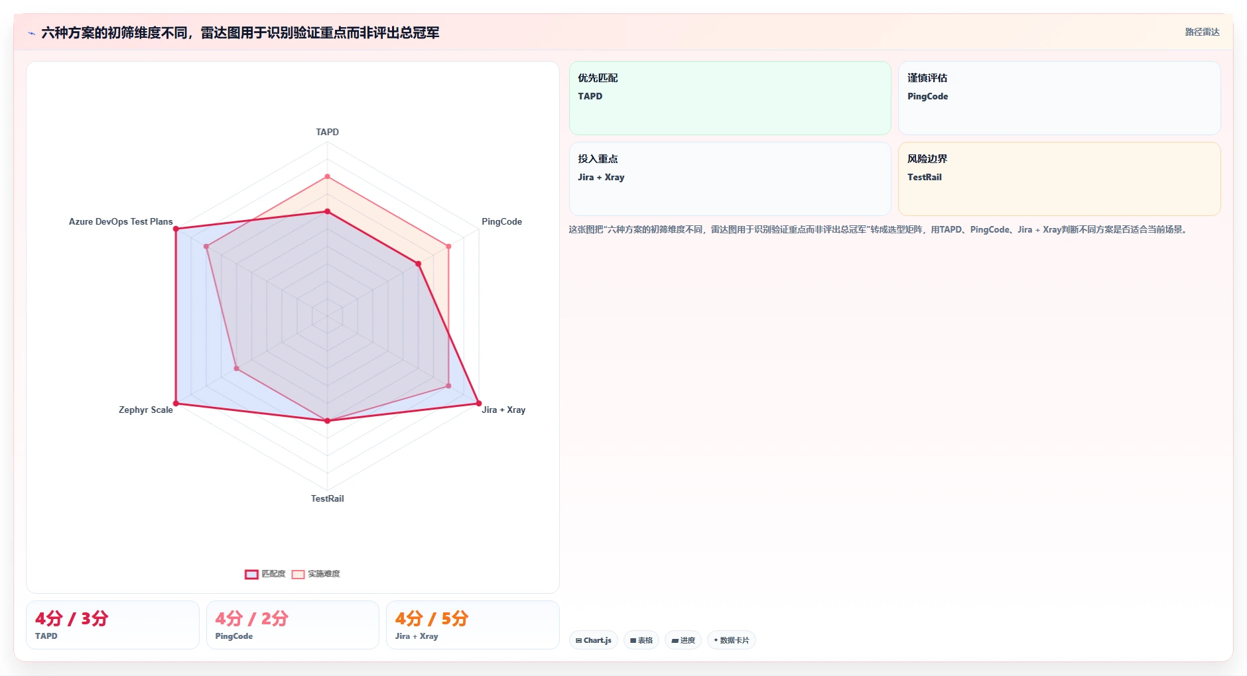Select the 进度 chip
Image resolution: width=1247 pixels, height=676 pixels.
(683, 640)
